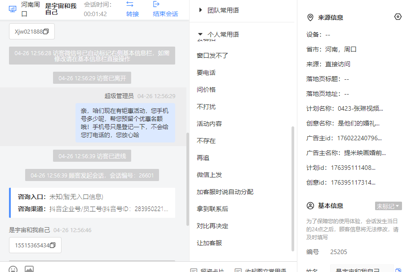Choose the quick phrase 加客服时说自动分配
The height and width of the screenshot is (272, 411).
pyautogui.click(x=225, y=192)
